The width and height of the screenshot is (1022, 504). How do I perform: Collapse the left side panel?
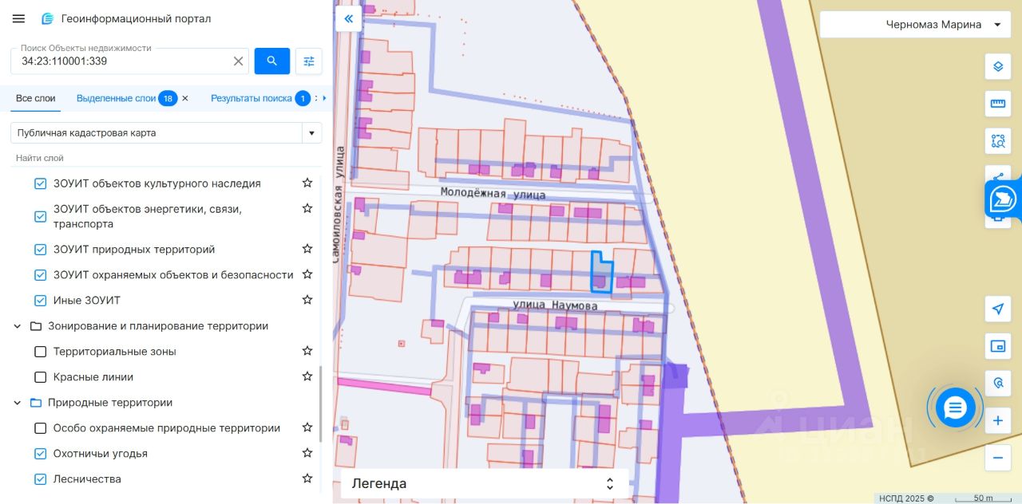pyautogui.click(x=349, y=18)
